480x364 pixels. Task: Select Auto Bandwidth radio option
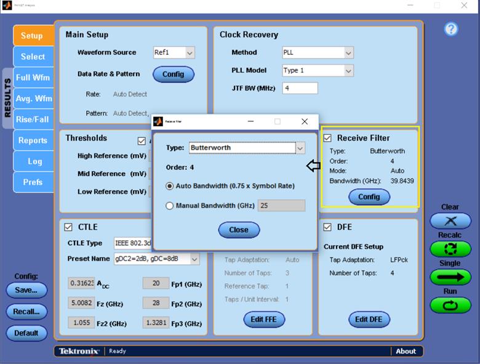pos(170,186)
